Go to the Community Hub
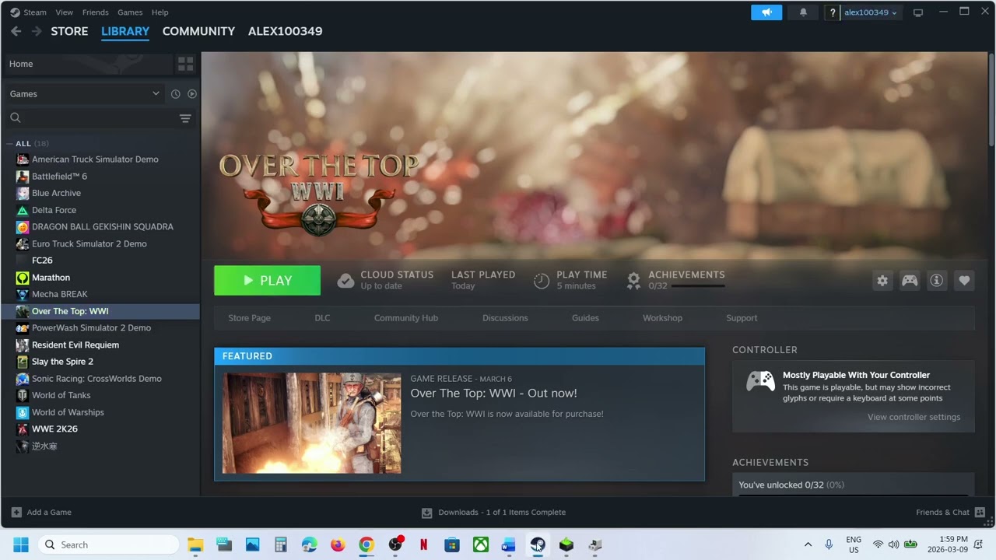Viewport: 996px width, 560px height. click(406, 318)
